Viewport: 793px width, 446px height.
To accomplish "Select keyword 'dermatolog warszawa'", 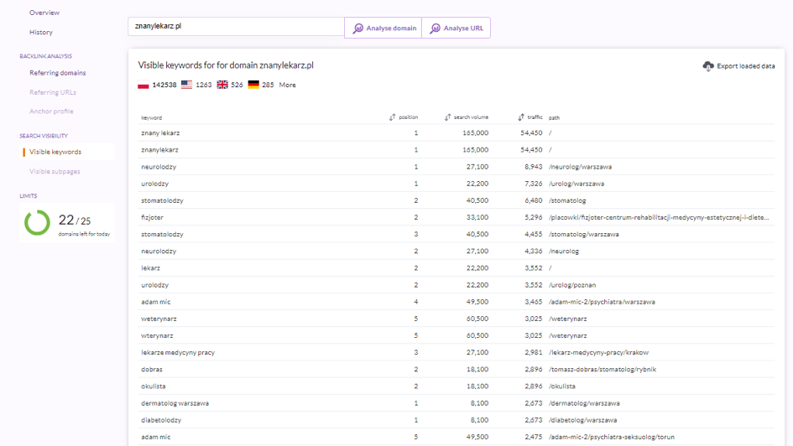I will (175, 403).
